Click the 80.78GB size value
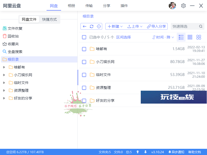207x155 pixels. [177, 62]
